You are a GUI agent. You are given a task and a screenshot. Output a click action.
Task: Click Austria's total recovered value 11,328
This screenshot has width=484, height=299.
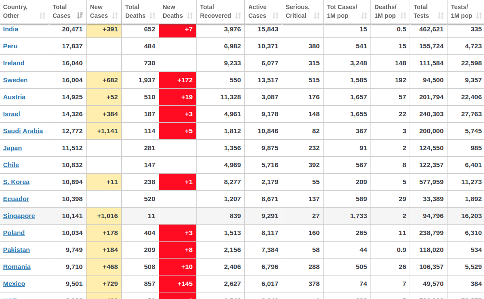230,97
